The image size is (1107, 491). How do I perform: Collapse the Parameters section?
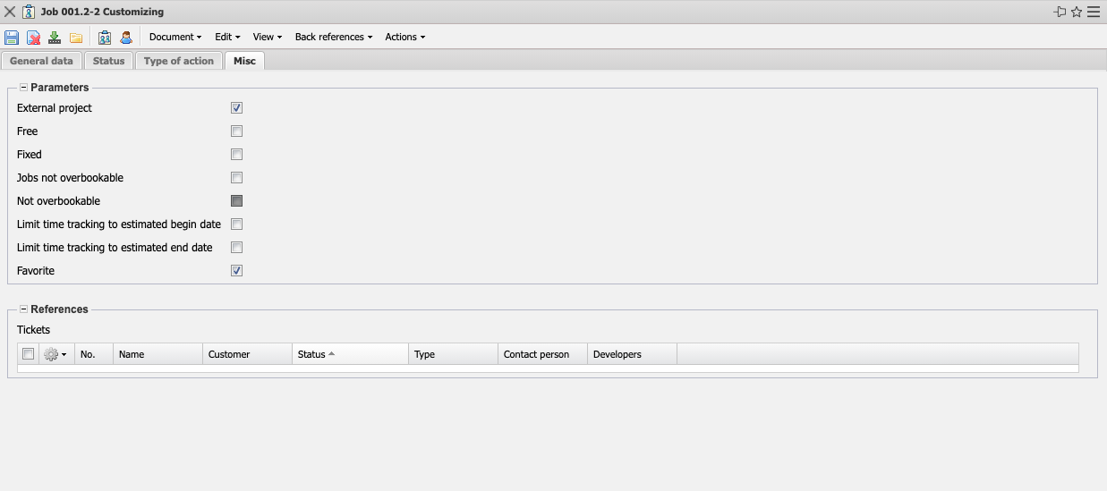point(23,88)
